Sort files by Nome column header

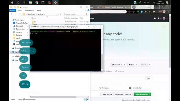click(x=33, y=18)
